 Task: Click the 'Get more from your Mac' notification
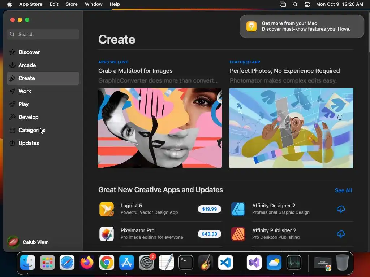coord(302,26)
